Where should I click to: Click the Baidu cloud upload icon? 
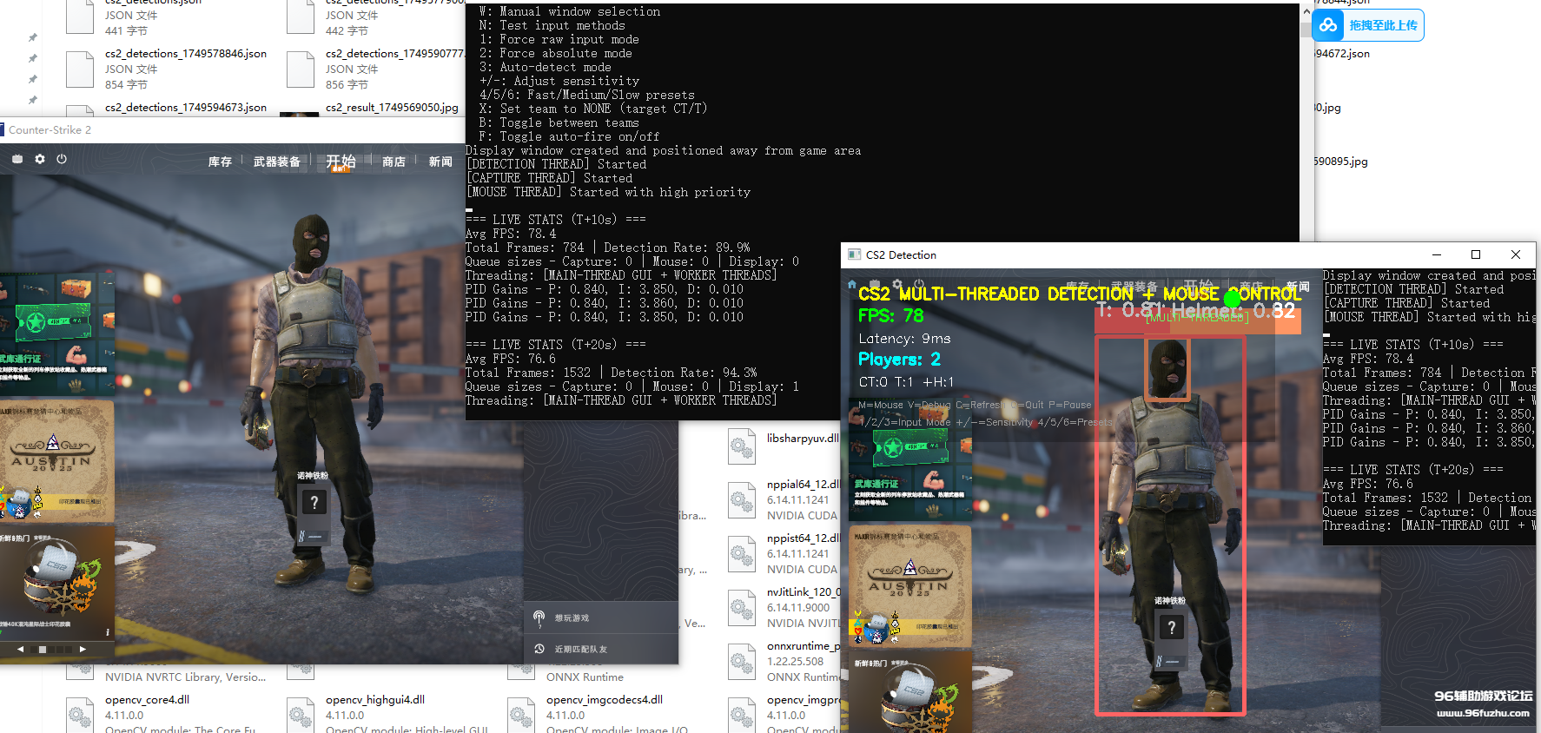(x=1328, y=25)
